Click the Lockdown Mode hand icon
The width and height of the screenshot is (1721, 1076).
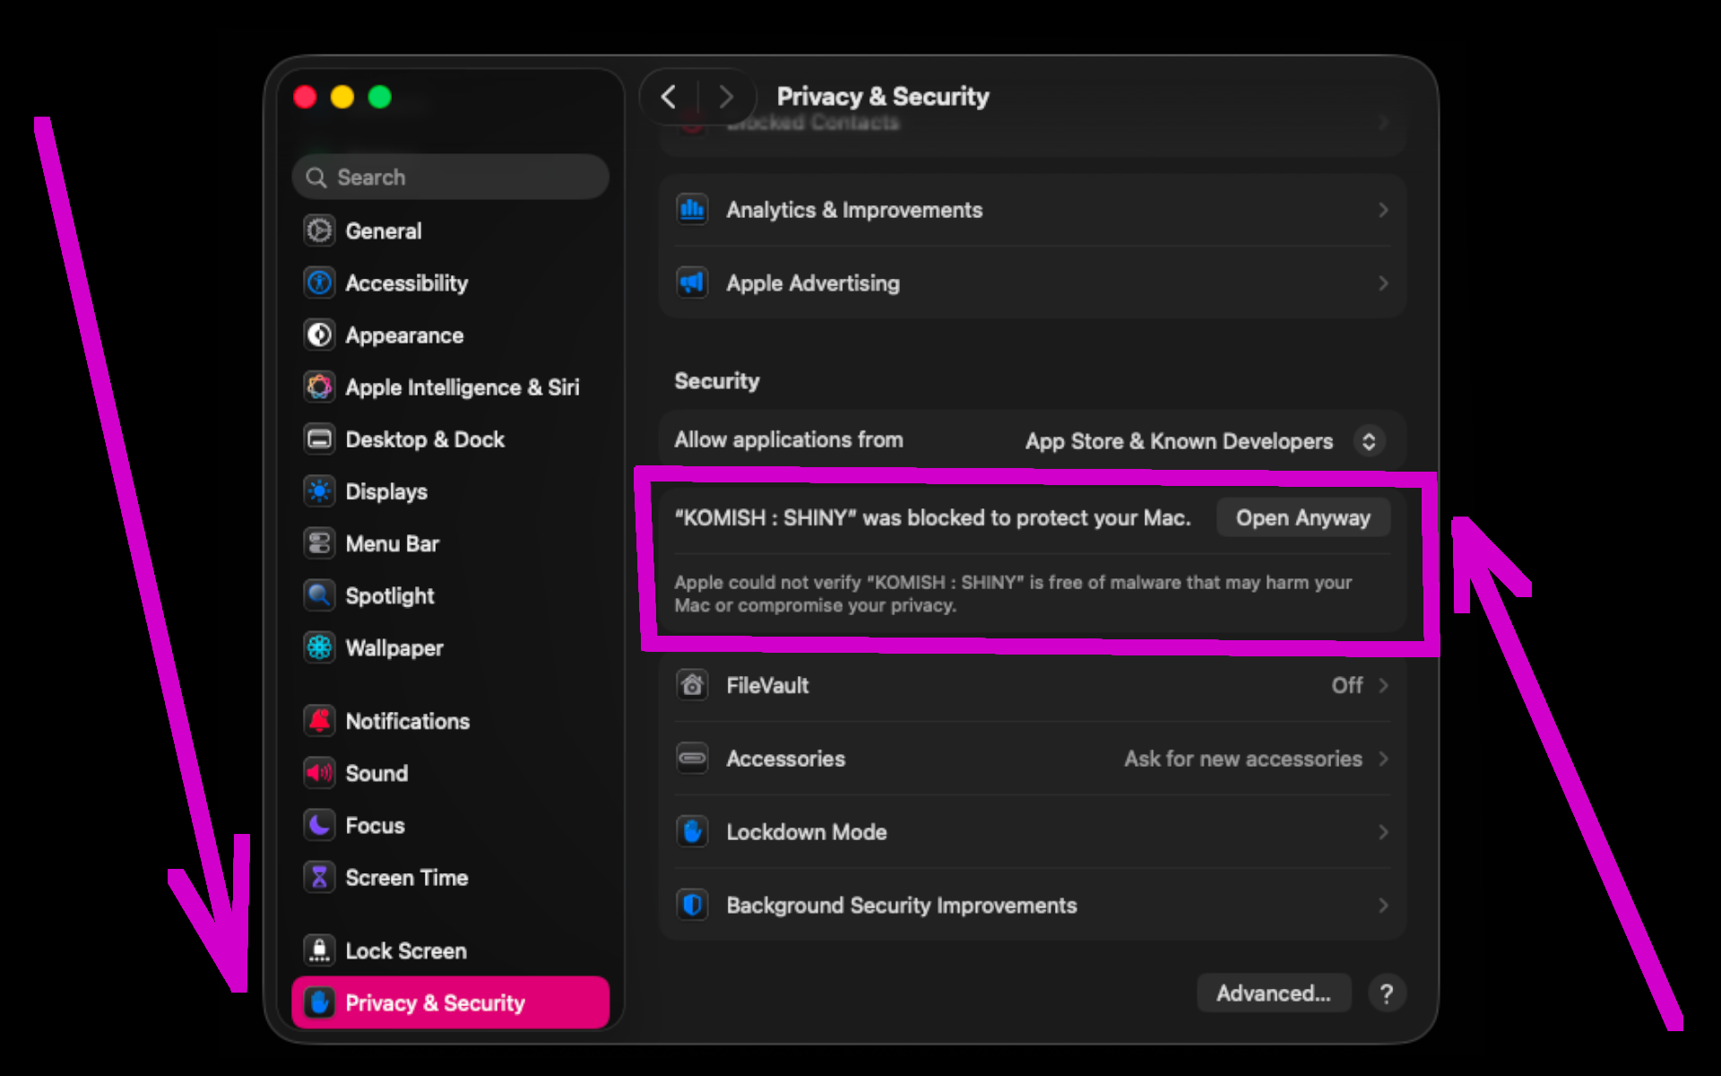coord(692,831)
